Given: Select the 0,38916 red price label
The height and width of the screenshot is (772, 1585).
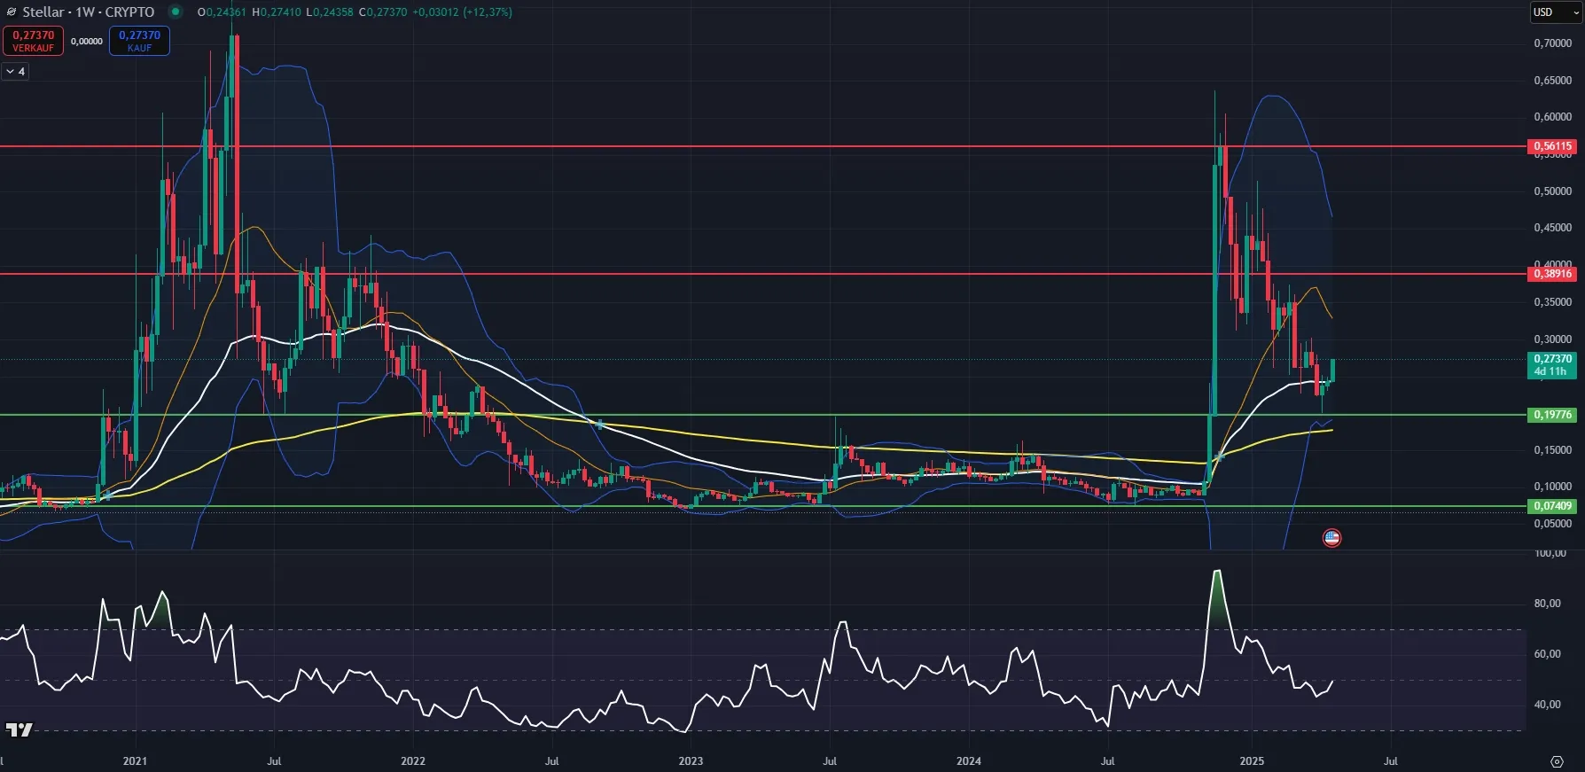Looking at the screenshot, I should tap(1552, 274).
